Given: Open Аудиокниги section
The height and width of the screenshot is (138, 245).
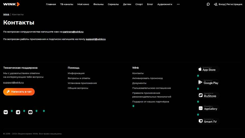Looking at the screenshot, I should (x=165, y=4).
